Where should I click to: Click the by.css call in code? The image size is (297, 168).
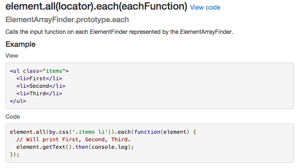(59, 132)
